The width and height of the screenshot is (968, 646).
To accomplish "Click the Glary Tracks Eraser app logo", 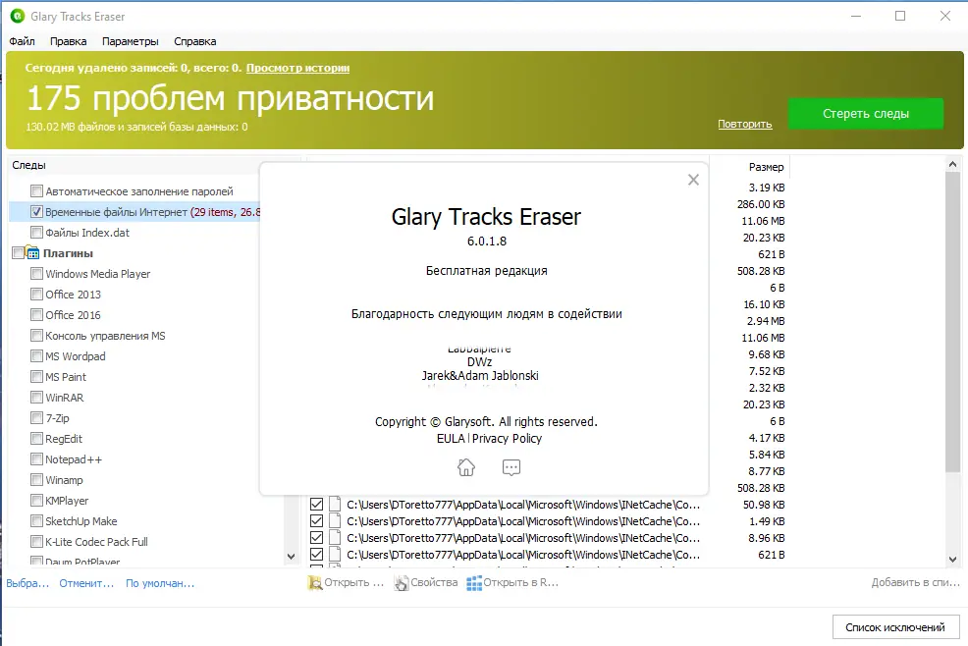I will (x=18, y=16).
